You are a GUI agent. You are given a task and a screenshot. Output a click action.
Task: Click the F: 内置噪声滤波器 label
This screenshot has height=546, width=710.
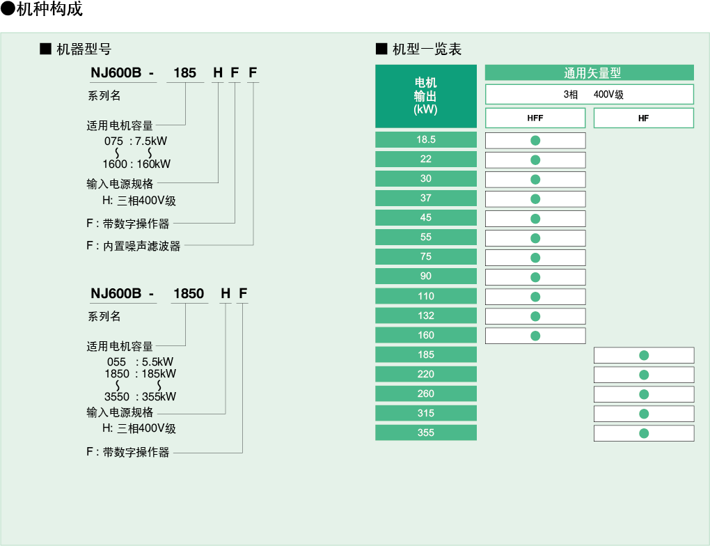pos(134,246)
